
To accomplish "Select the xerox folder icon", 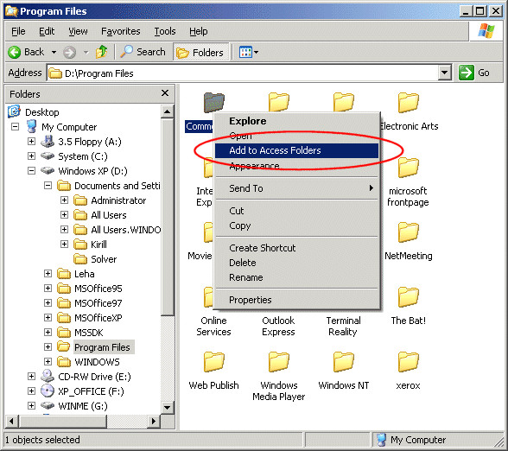I will tap(408, 361).
